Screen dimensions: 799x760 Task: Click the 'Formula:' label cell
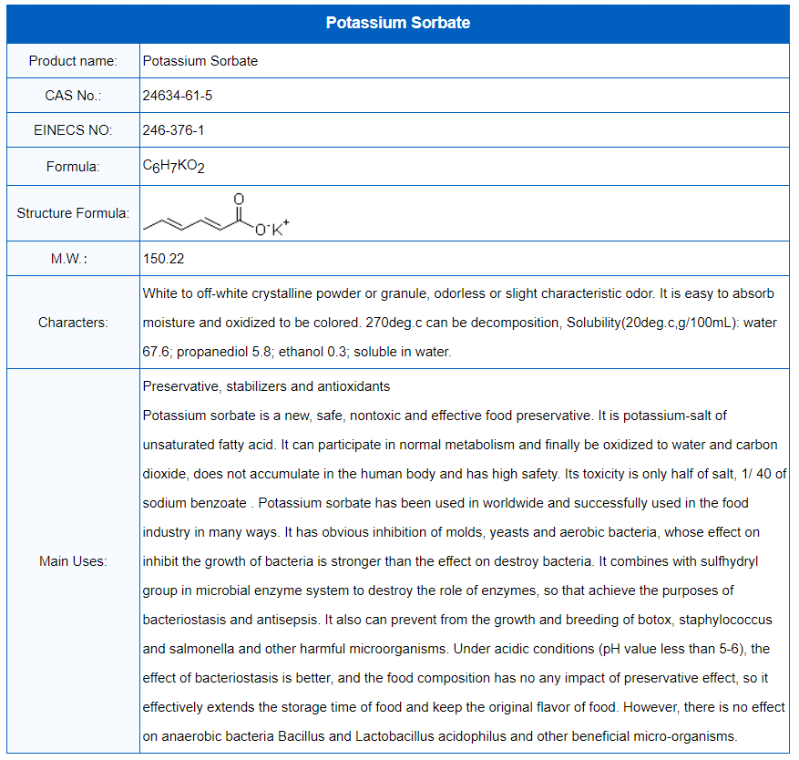pos(73,167)
